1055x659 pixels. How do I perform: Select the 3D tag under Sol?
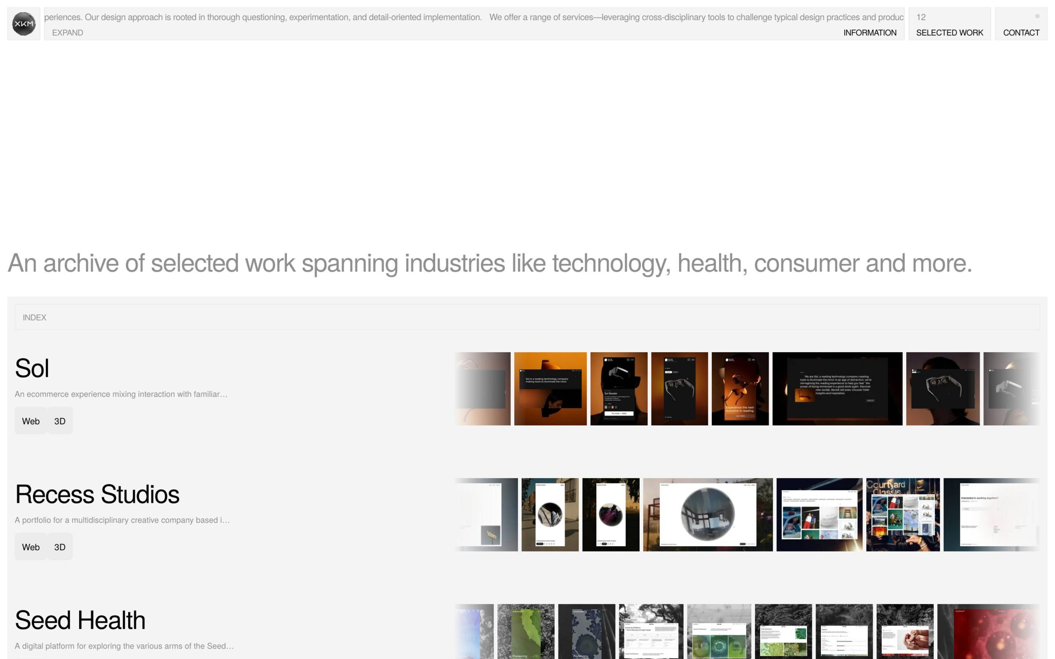(60, 421)
